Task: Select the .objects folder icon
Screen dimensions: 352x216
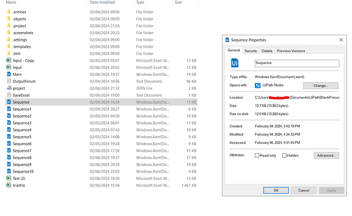Action: pos(9,19)
